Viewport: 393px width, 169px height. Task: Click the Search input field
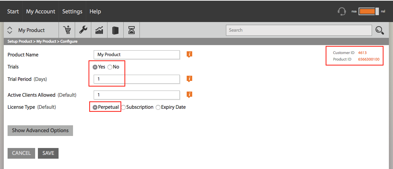pos(299,30)
